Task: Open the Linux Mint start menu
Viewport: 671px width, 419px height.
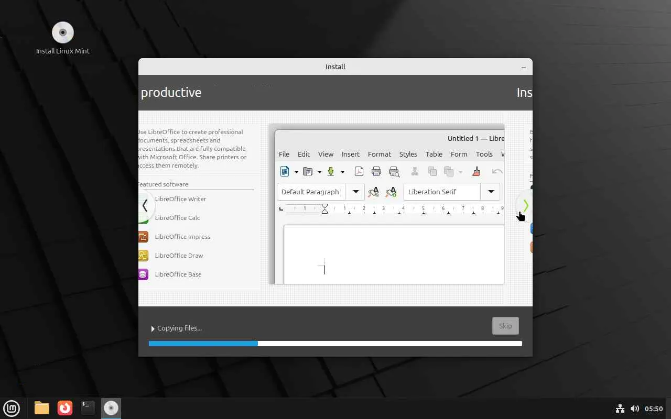Action: [x=12, y=408]
